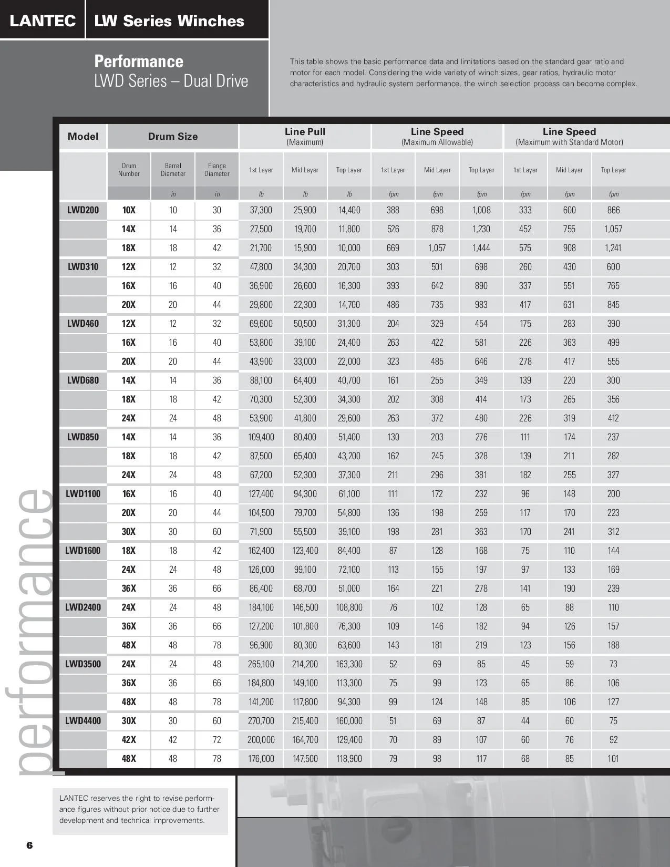Click the 10X drum number under LWD200
670x867 pixels.
coord(129,210)
